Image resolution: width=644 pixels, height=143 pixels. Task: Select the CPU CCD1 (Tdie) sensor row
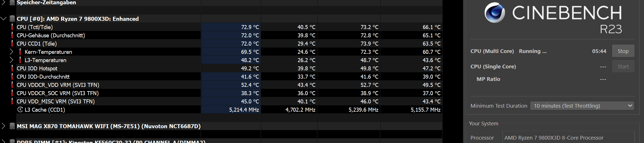(x=37, y=44)
